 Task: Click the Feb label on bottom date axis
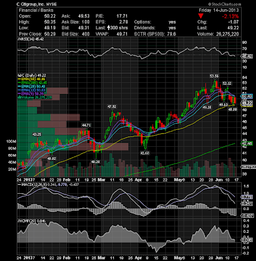(x=66, y=258)
